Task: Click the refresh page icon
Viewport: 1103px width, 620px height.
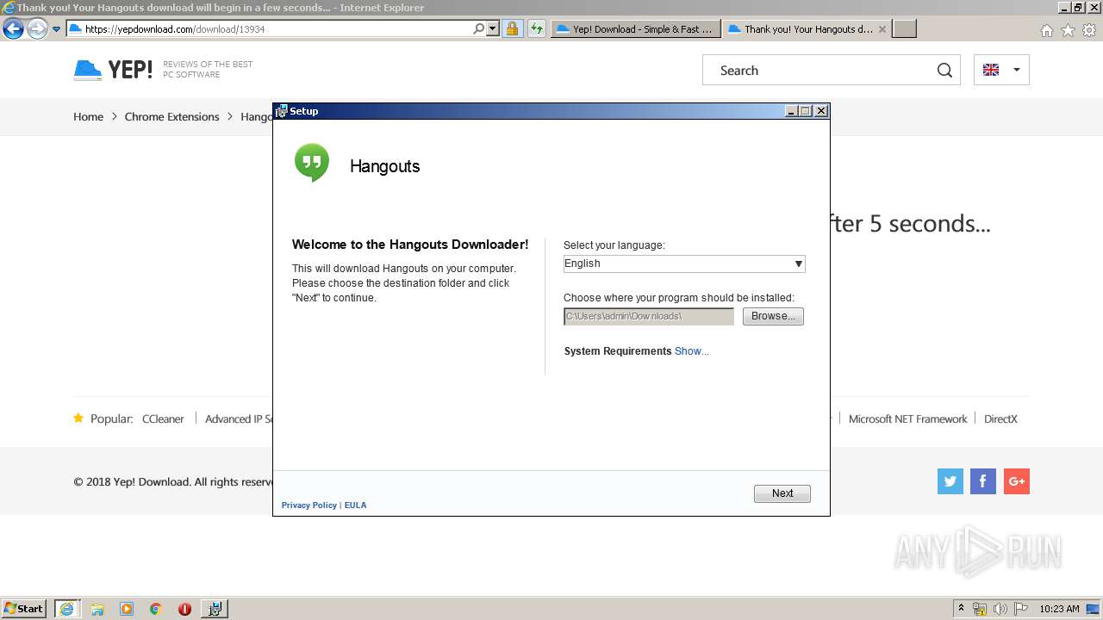Action: pos(537,28)
